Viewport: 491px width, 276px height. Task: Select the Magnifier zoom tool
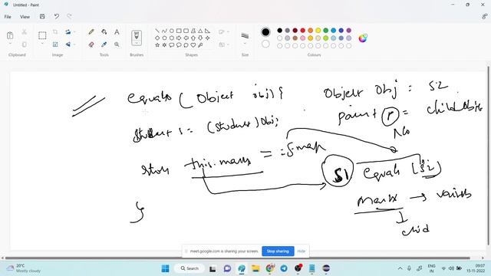coord(117,44)
